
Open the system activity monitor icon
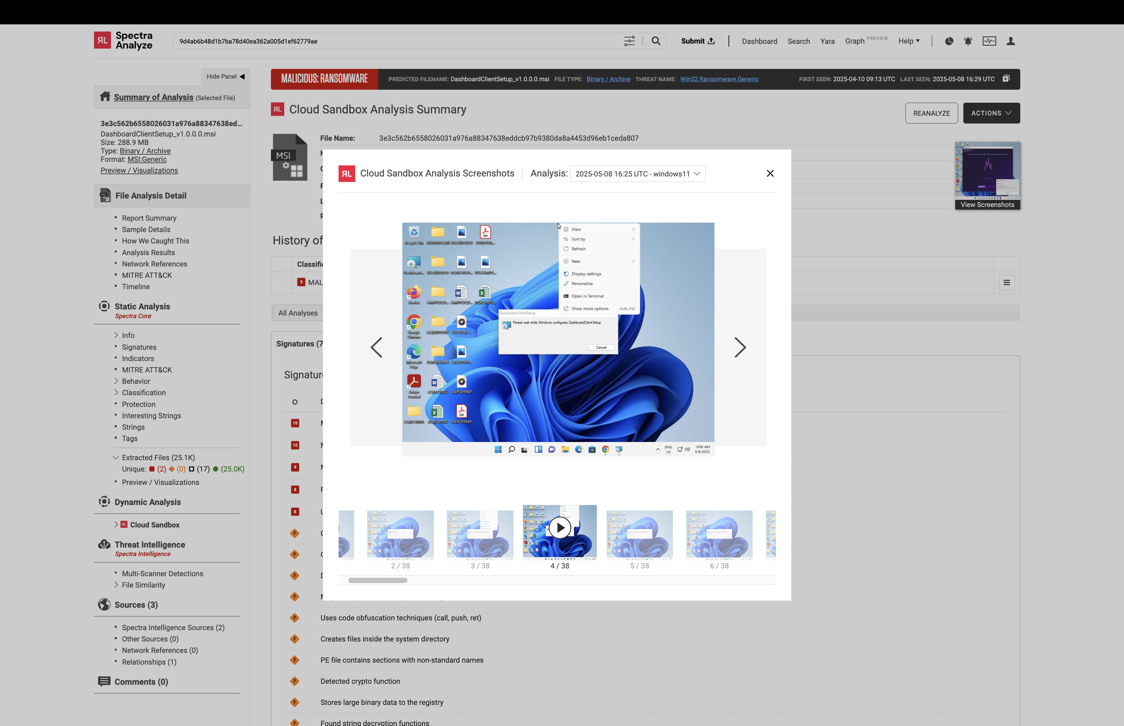pos(989,41)
